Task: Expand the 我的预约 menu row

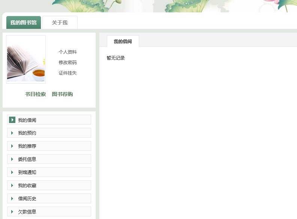Action: click(49, 133)
